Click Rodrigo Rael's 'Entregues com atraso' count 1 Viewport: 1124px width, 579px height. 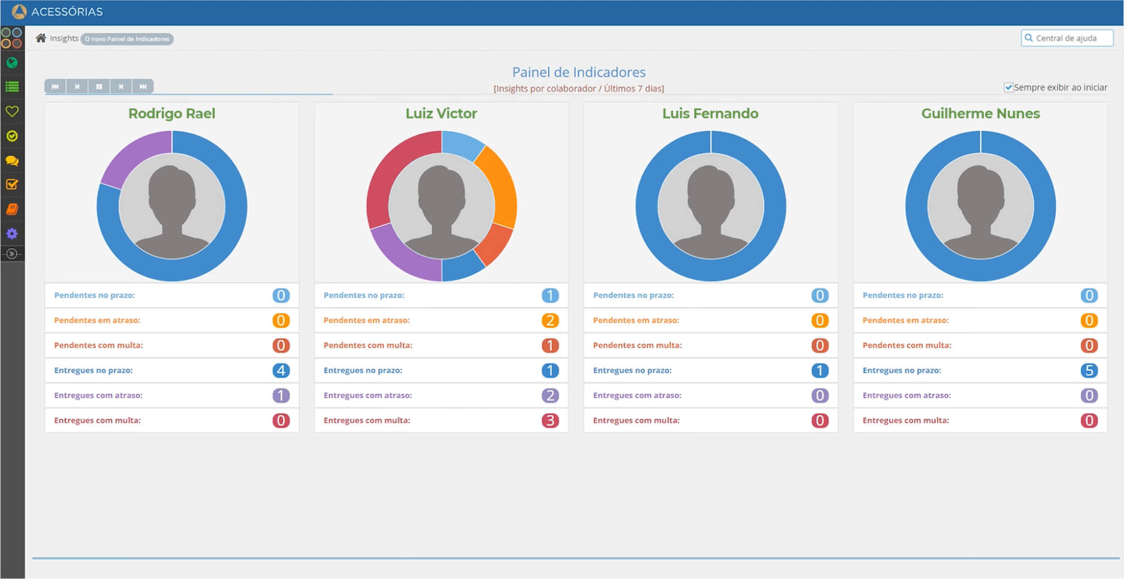pyautogui.click(x=281, y=396)
